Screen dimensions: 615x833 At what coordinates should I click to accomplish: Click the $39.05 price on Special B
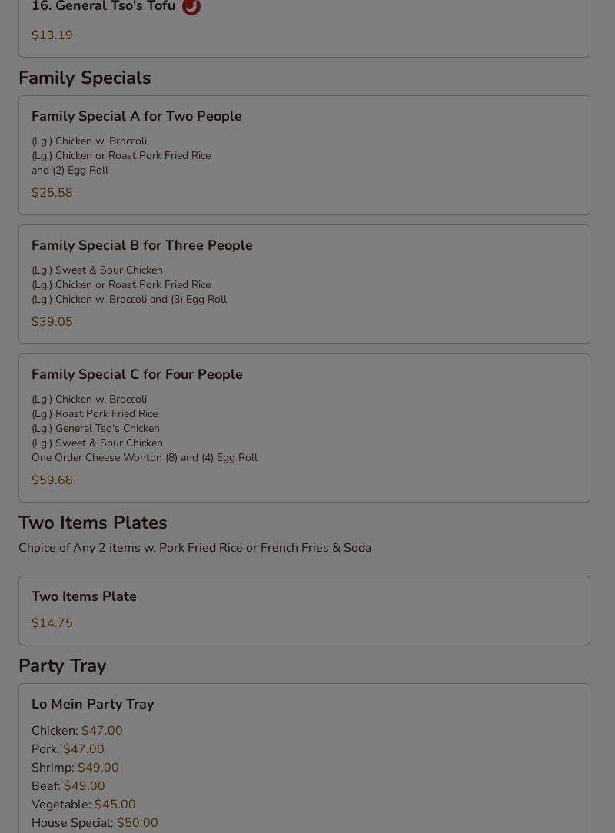click(x=52, y=321)
